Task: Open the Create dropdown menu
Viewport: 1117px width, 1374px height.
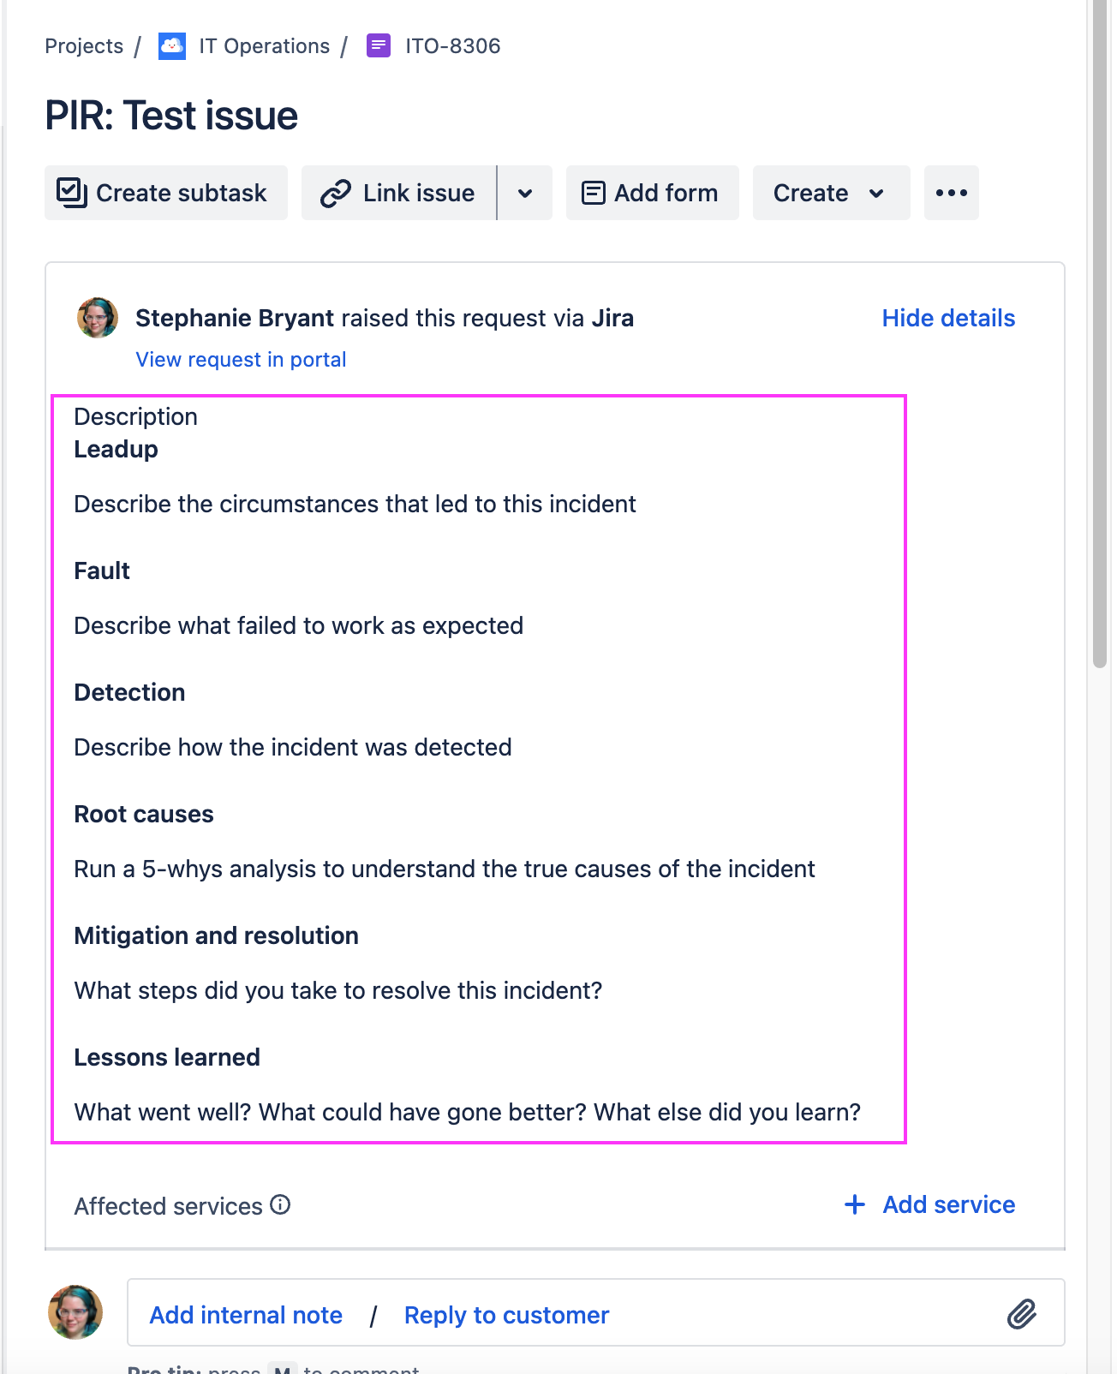Action: 832,193
